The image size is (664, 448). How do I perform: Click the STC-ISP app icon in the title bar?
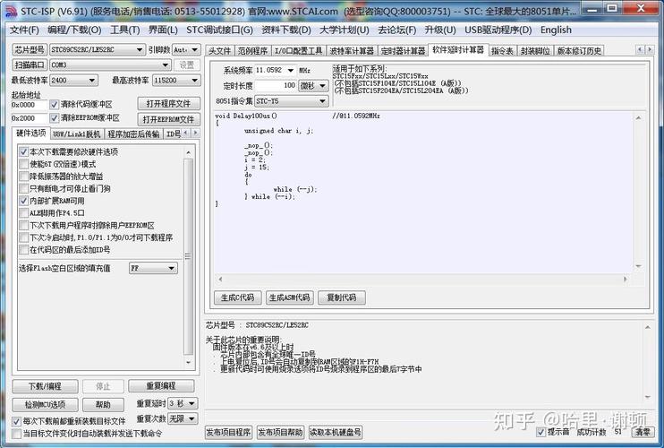pyautogui.click(x=11, y=11)
